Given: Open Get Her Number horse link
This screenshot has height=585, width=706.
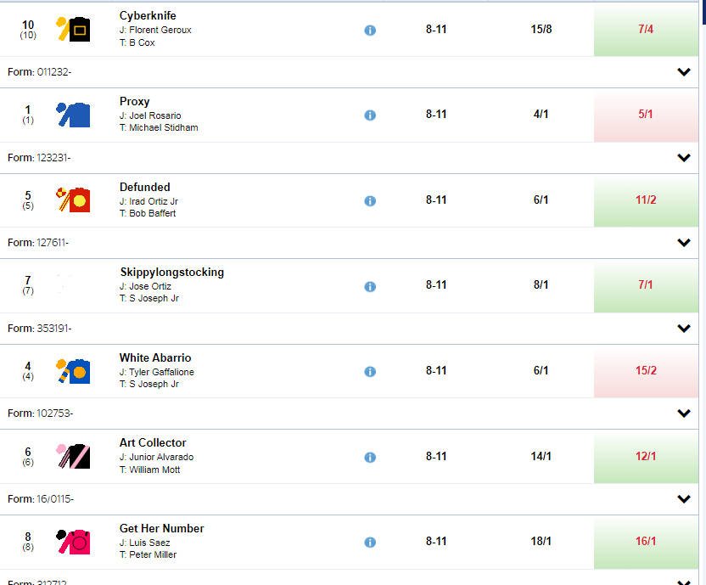Looking at the screenshot, I should [x=161, y=528].
